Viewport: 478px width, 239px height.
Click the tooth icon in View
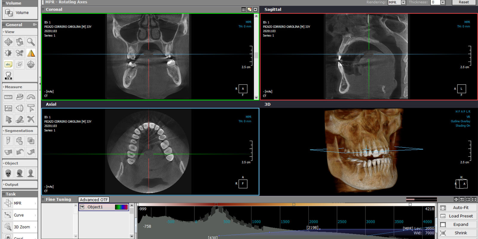pyautogui.click(x=8, y=76)
